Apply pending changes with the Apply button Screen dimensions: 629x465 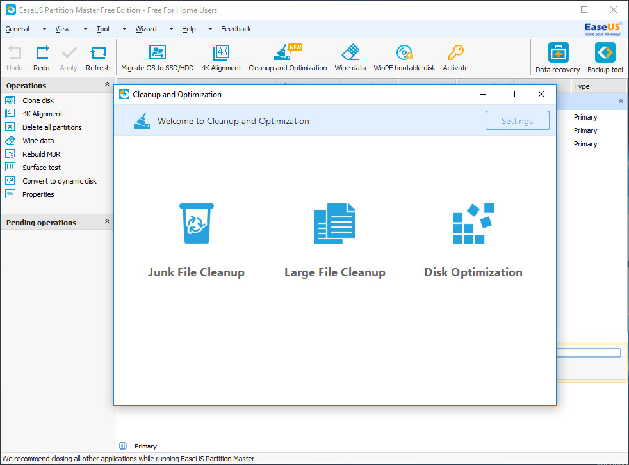69,58
